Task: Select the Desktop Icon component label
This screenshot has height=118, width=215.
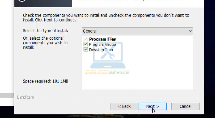Action: tap(101, 50)
